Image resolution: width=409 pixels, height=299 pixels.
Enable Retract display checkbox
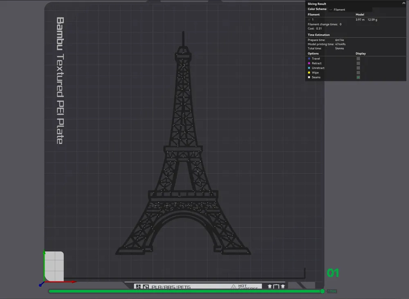pos(358,63)
